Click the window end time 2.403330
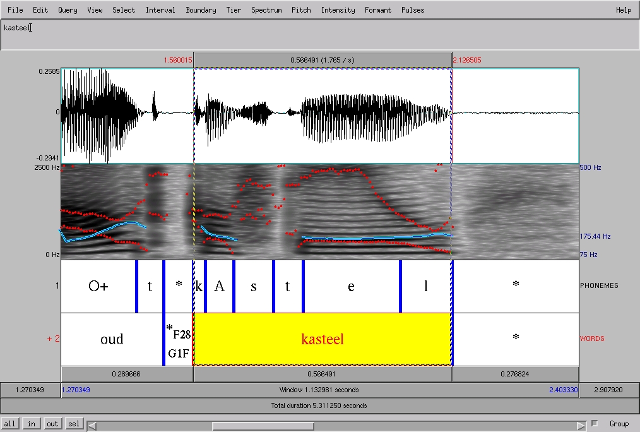Screen dimensions: 640x432 (x=563, y=390)
